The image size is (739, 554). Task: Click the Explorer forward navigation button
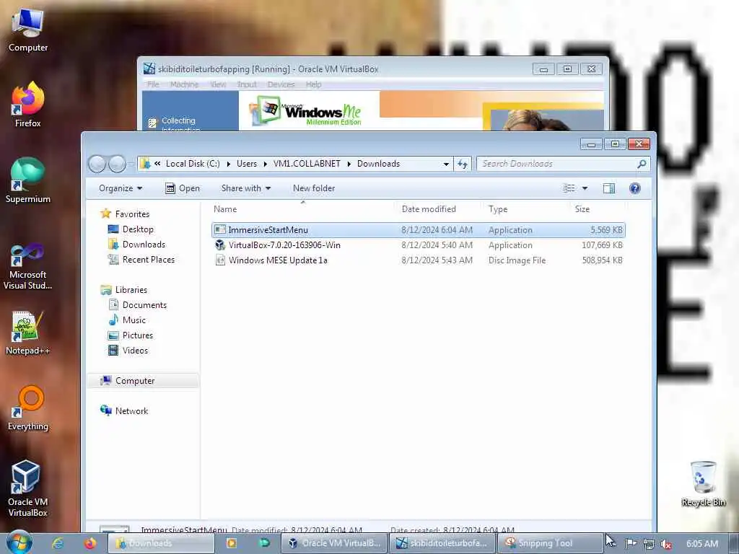117,164
